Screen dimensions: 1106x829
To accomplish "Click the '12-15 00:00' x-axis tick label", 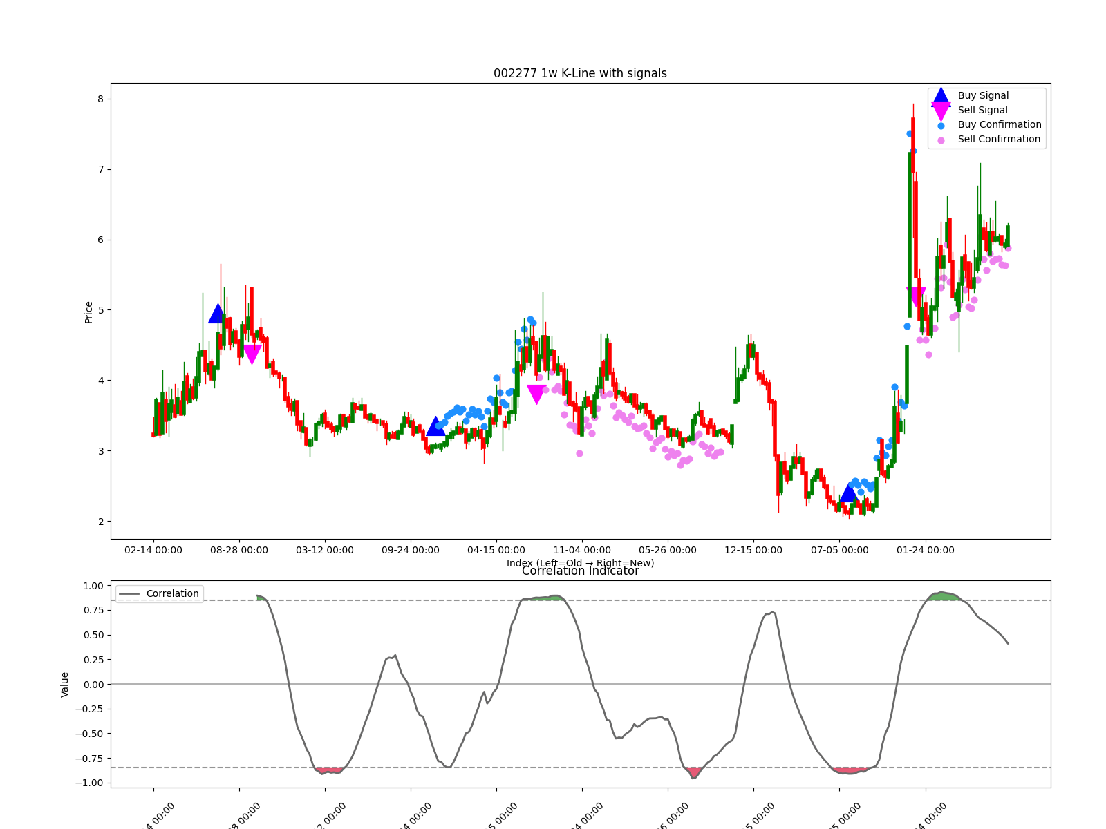I will click(x=753, y=550).
